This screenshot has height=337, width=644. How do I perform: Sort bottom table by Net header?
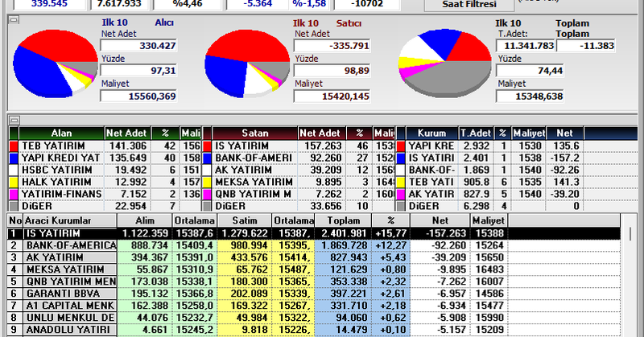(x=440, y=220)
